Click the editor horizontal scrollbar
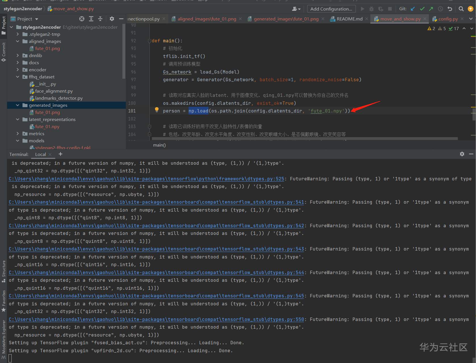This screenshot has height=363, width=476. click(x=304, y=139)
